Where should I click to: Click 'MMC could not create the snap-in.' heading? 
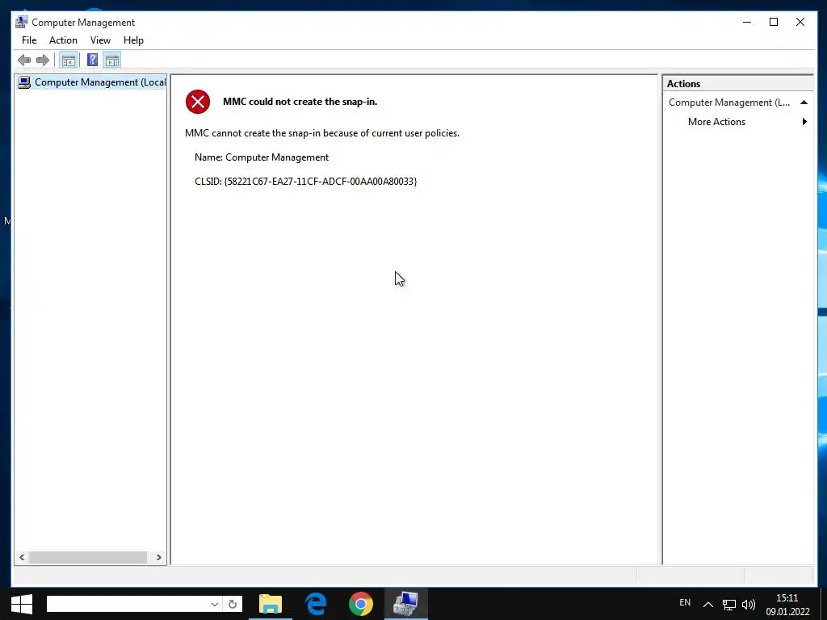click(x=300, y=102)
